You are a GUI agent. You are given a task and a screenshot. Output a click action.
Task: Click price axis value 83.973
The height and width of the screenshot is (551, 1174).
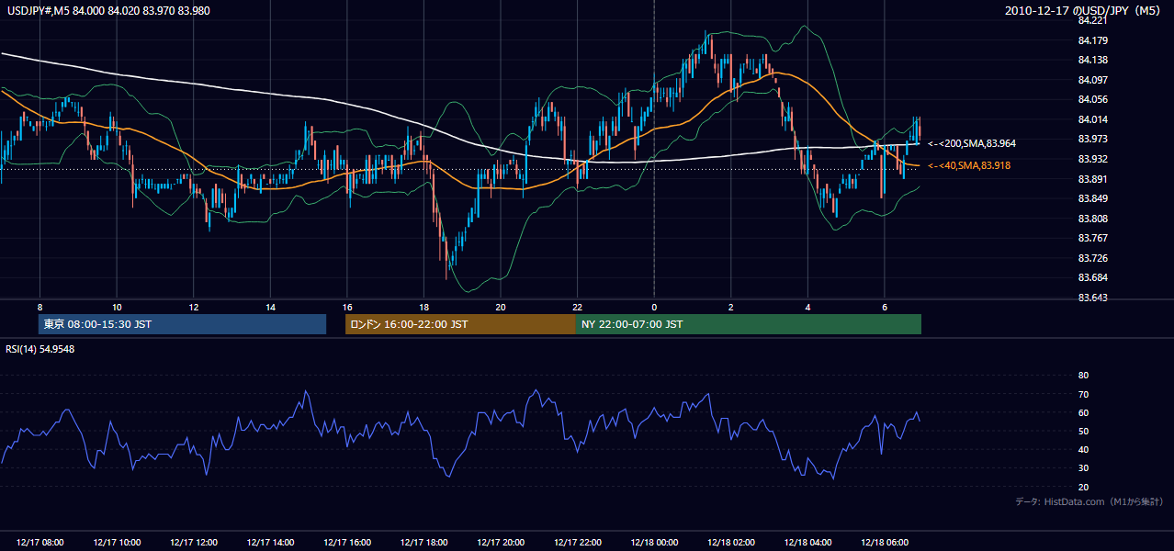click(x=1092, y=140)
